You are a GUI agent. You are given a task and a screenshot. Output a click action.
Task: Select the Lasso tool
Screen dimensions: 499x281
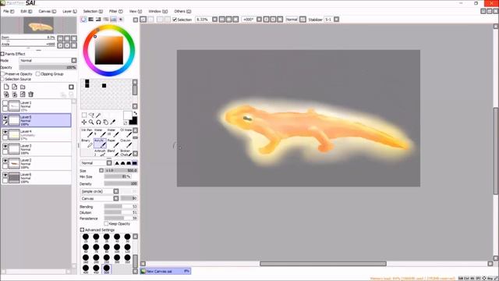click(91, 115)
